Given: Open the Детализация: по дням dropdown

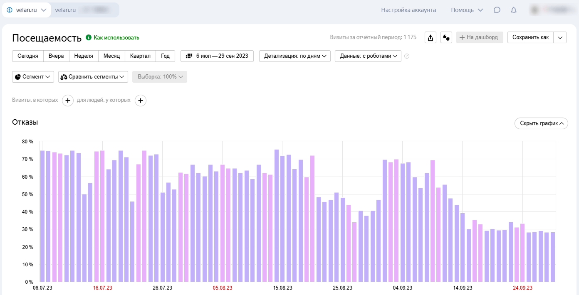Looking at the screenshot, I should tap(295, 56).
